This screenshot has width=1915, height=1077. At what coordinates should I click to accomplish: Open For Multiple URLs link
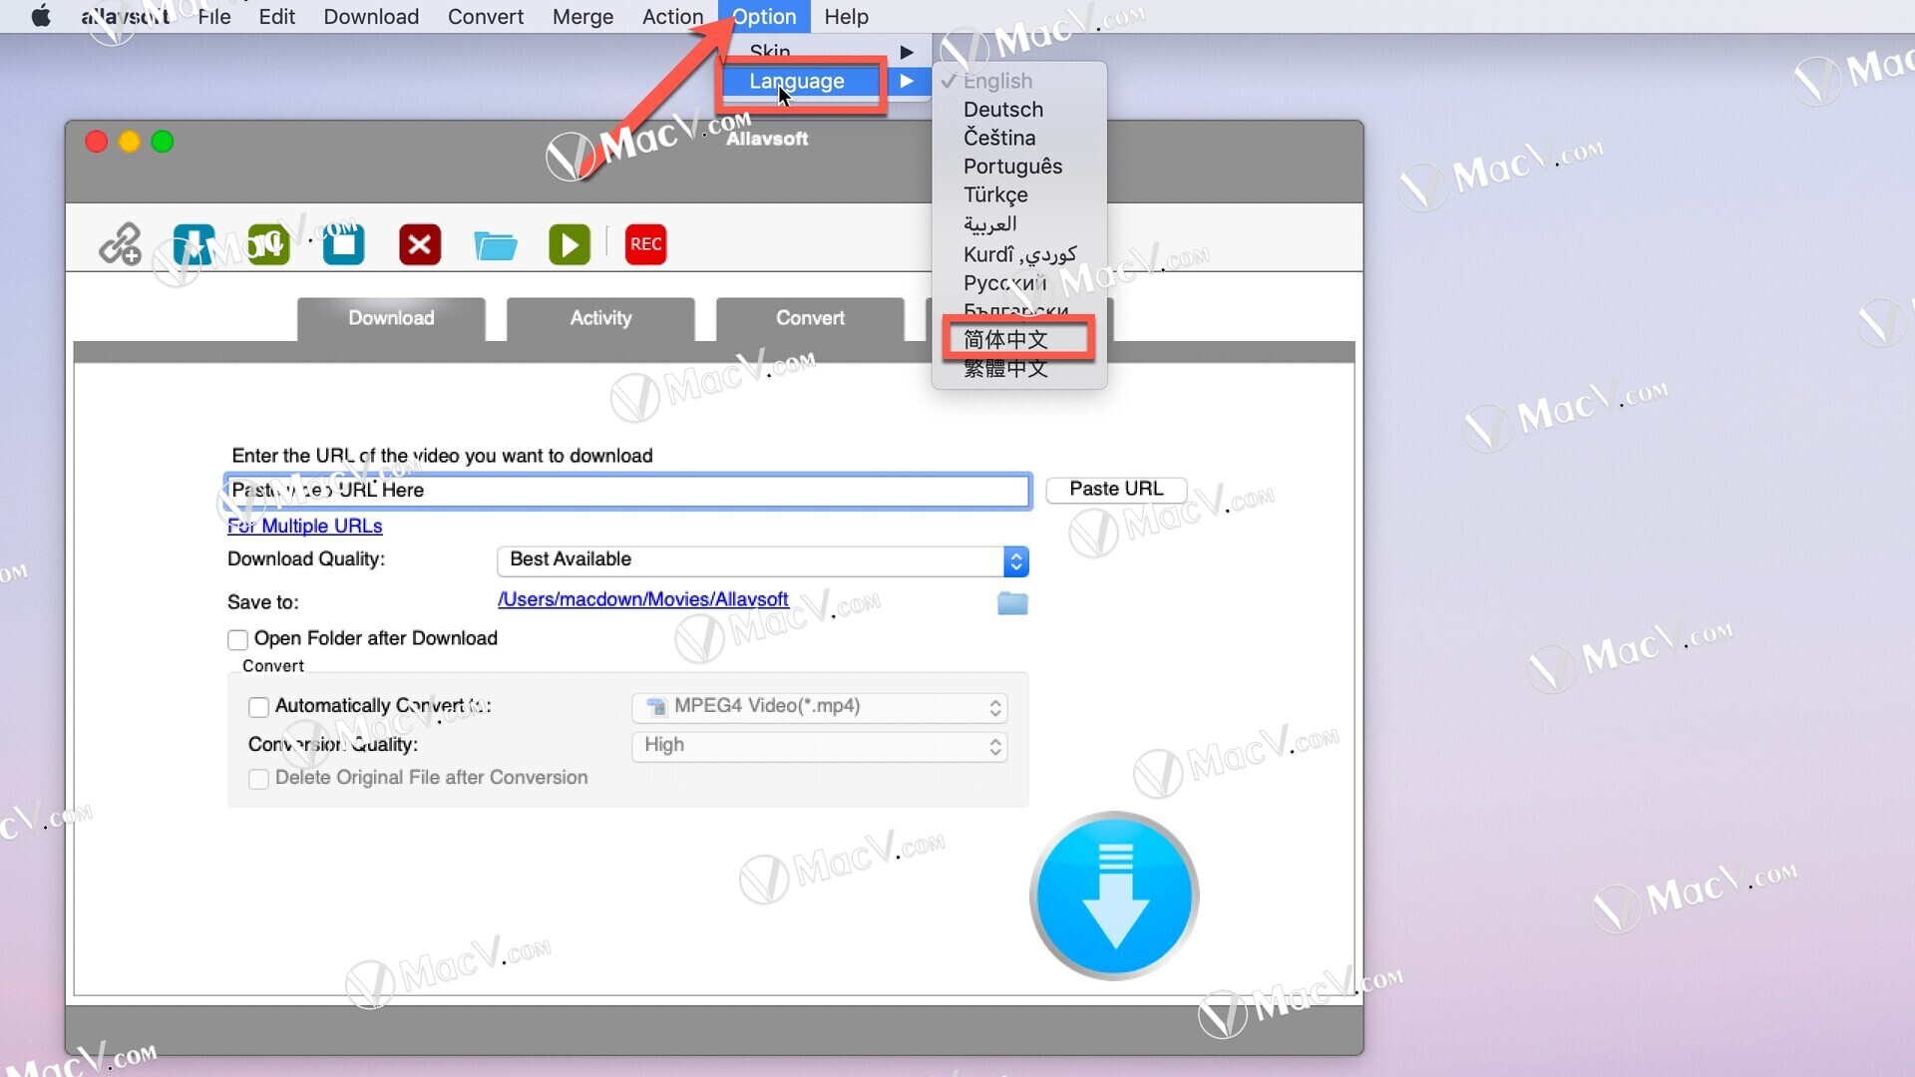point(304,525)
